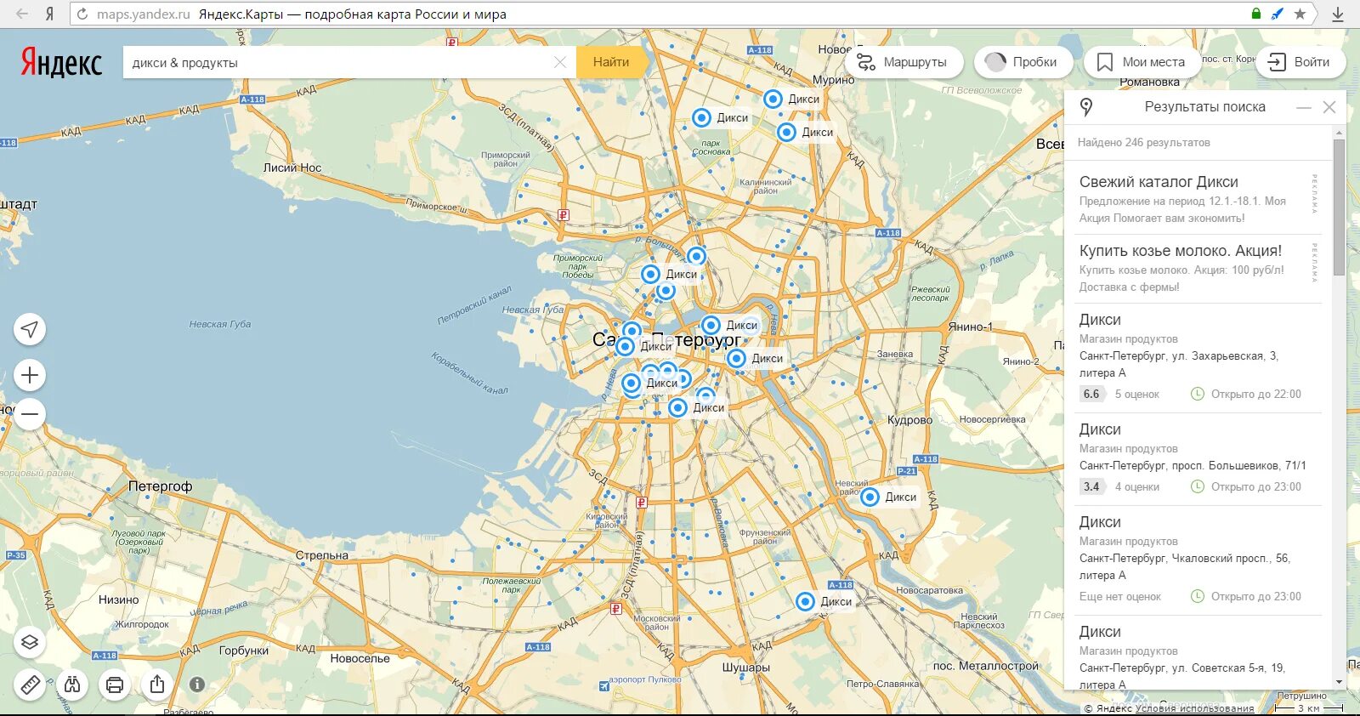Click the results scrollbar up arrow
The width and height of the screenshot is (1360, 716).
(1340, 133)
